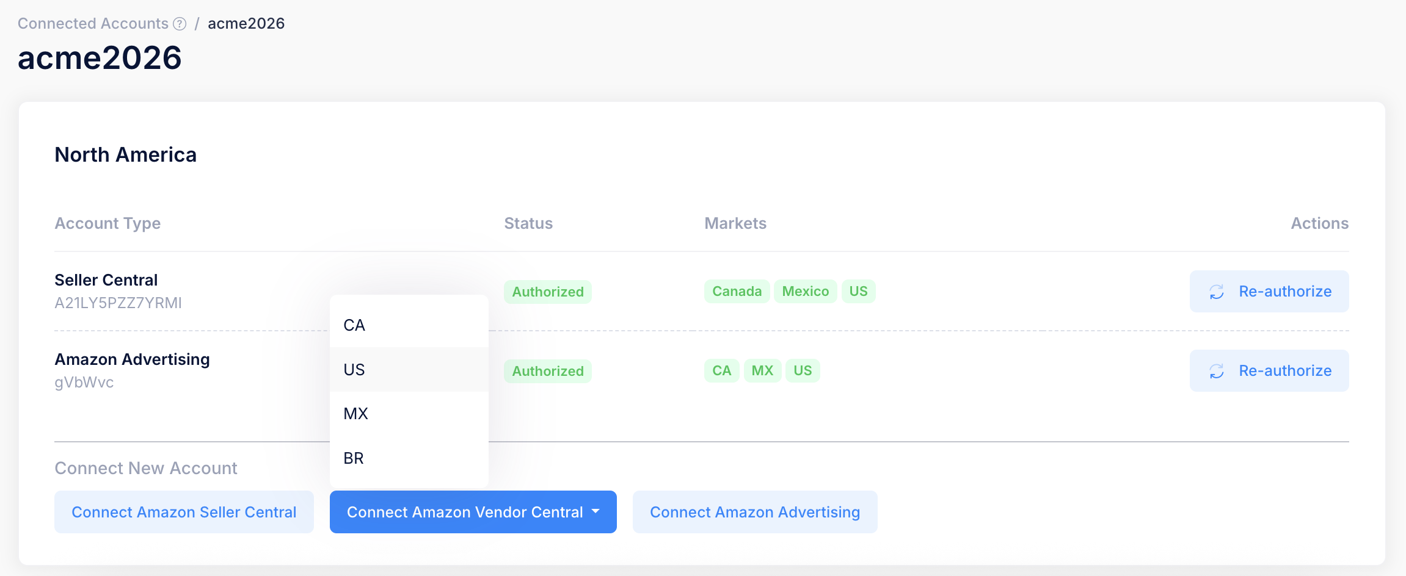Click refresh icon in Seller Central row
Screen dimensions: 1406x576
(1217, 292)
